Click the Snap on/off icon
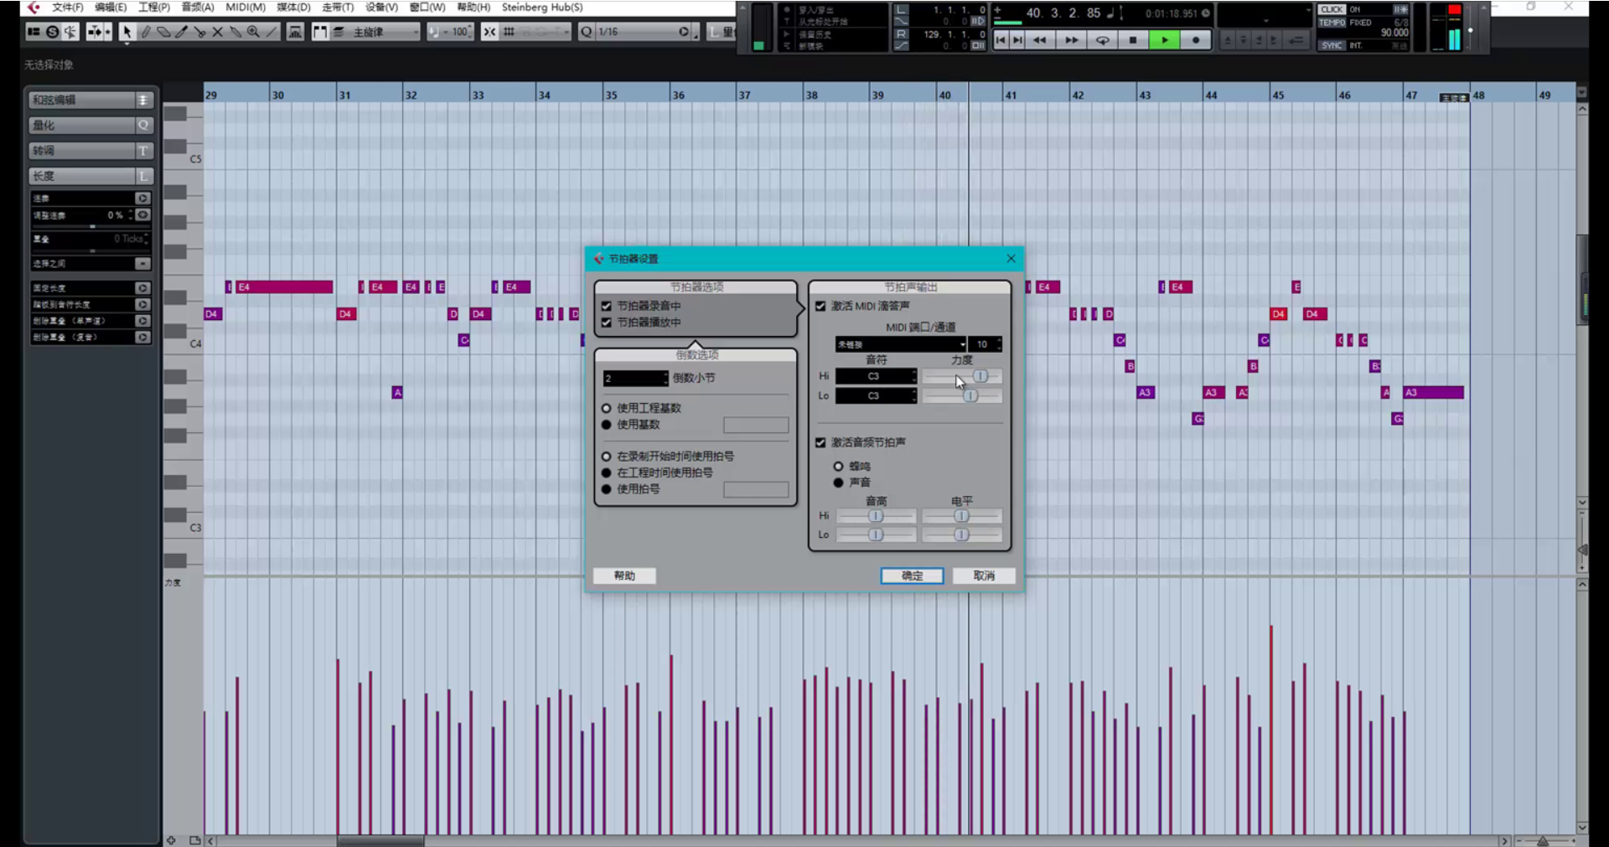 click(x=489, y=32)
